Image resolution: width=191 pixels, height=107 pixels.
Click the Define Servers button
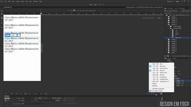[186, 11]
